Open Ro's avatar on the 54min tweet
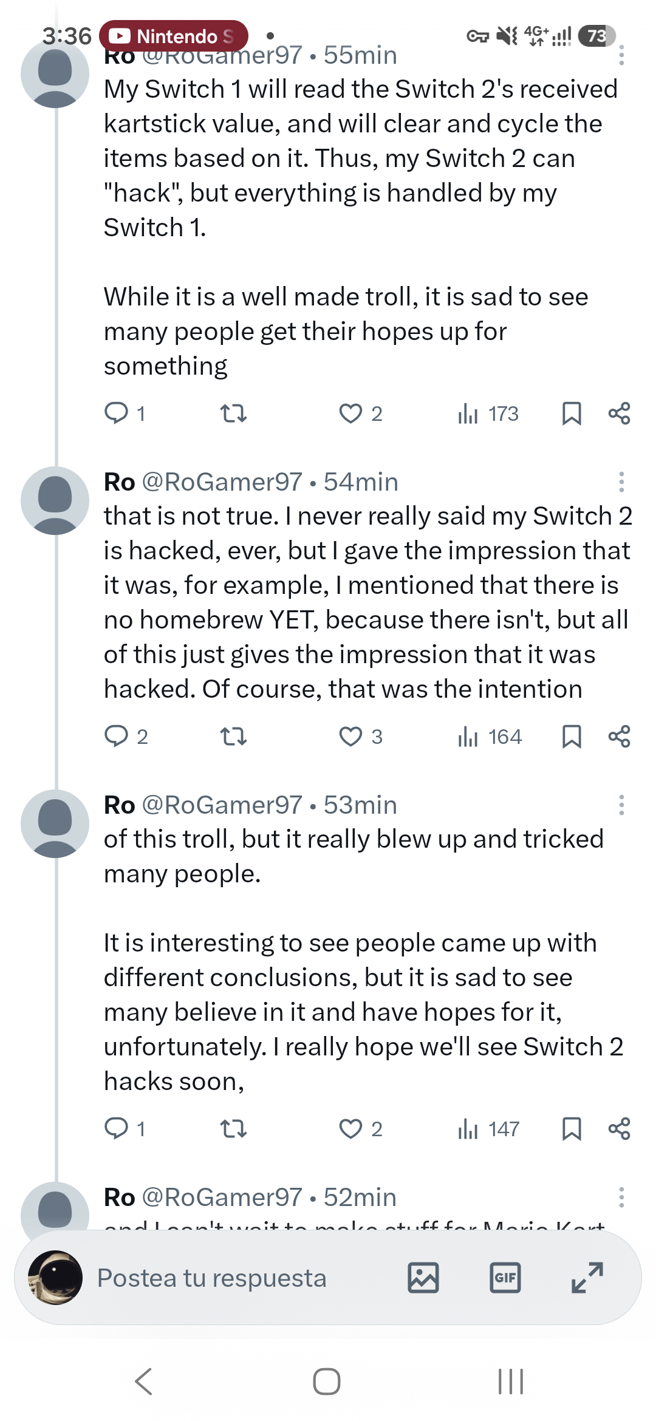The height and width of the screenshot is (1421, 656). (55, 501)
